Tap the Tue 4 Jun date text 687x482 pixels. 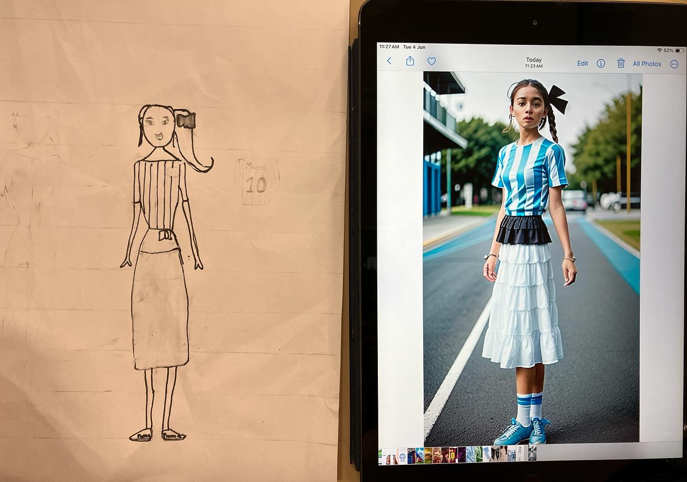tap(414, 47)
